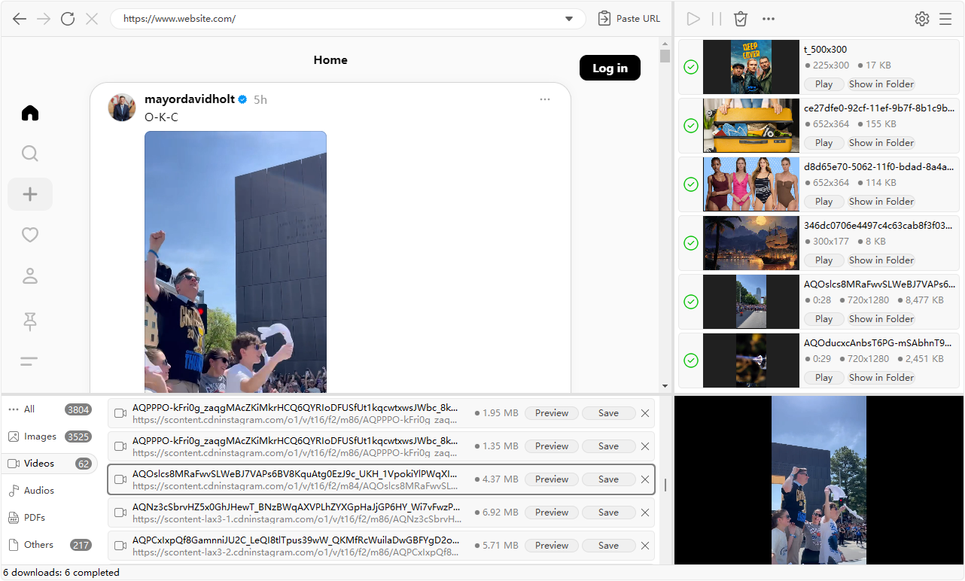Click the browser reload icon

pyautogui.click(x=68, y=19)
